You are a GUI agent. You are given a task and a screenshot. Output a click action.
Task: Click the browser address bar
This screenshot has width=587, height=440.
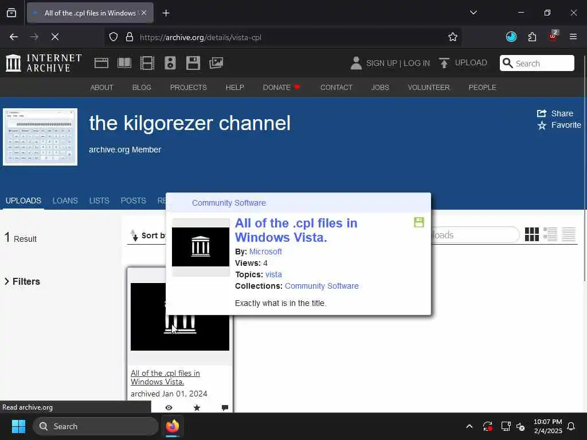[283, 37]
